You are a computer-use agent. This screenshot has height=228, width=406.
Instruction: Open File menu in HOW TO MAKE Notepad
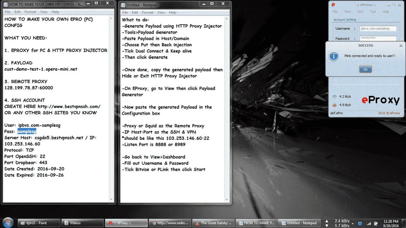coord(7,12)
